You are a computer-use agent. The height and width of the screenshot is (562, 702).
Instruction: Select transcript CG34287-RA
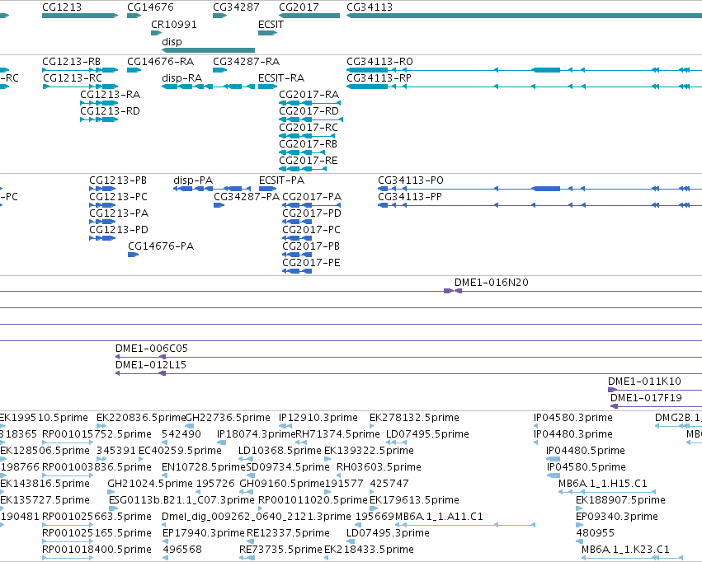[x=219, y=70]
